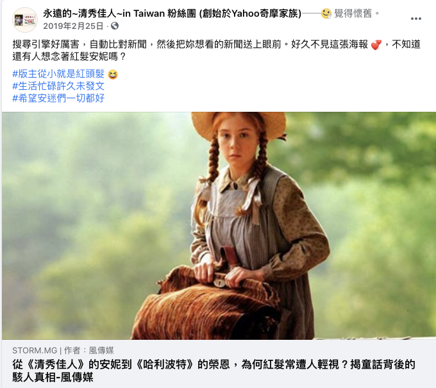Click the globe public audience icon

(x=115, y=26)
